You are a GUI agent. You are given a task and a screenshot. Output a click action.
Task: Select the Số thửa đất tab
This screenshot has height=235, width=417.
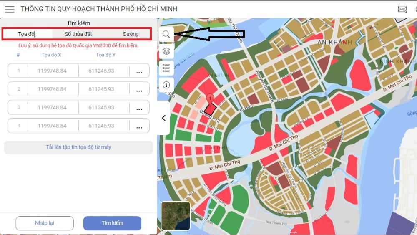pos(78,34)
